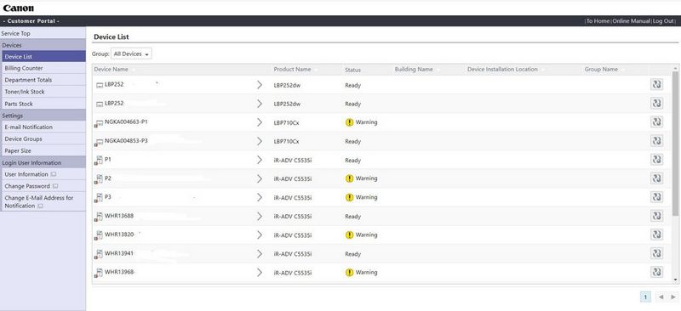Click the yellow warning icon for iR-ADV P2
681x311 pixels.
[349, 178]
